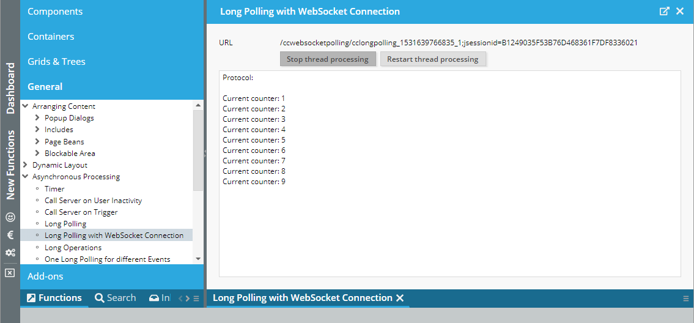Switch to the Search tab

(116, 298)
